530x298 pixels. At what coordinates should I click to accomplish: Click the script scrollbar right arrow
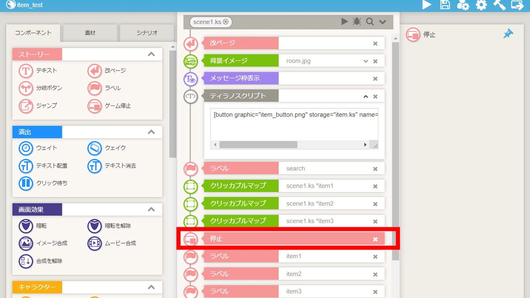pyautogui.click(x=365, y=145)
